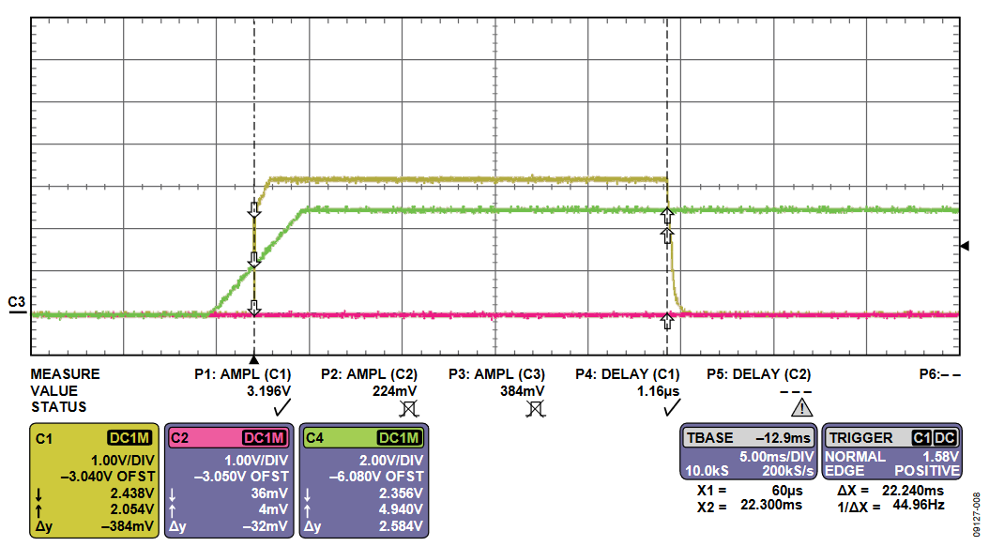Image resolution: width=989 pixels, height=546 pixels.
Task: Click the DC1M coupling badge in the C4 box
Action: point(401,437)
